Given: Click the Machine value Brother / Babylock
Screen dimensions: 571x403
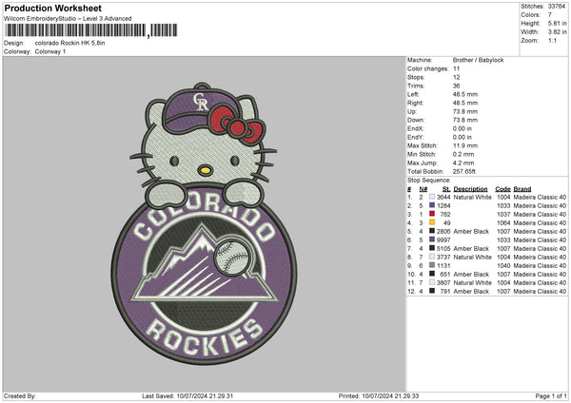Looking at the screenshot, I should 478,60.
